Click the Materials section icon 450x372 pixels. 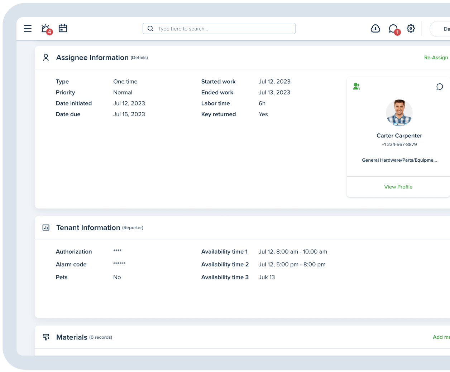pos(46,337)
